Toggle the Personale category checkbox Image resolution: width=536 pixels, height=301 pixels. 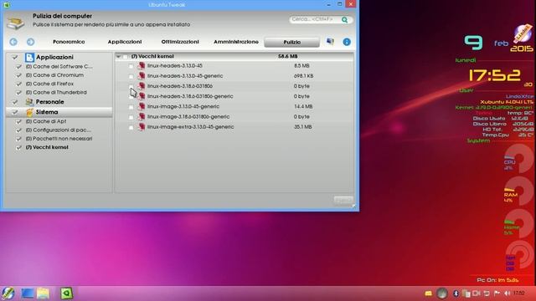[15, 102]
